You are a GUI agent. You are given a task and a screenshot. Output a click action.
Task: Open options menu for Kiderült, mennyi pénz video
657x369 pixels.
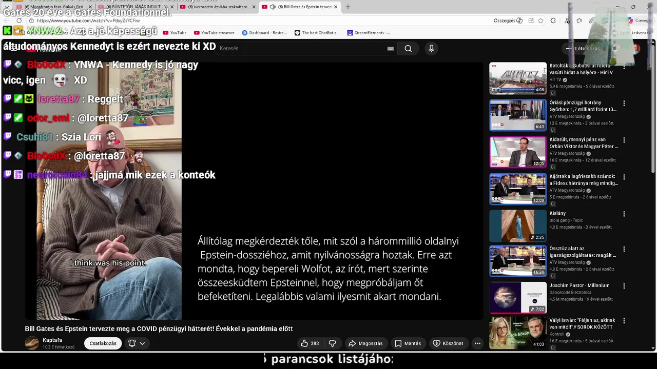pyautogui.click(x=624, y=140)
